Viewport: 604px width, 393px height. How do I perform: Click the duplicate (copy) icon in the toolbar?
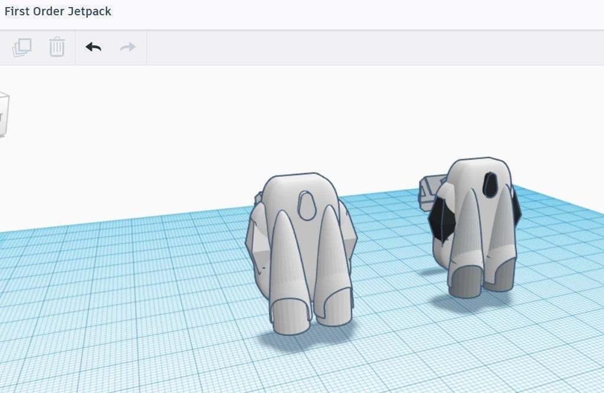[x=22, y=47]
